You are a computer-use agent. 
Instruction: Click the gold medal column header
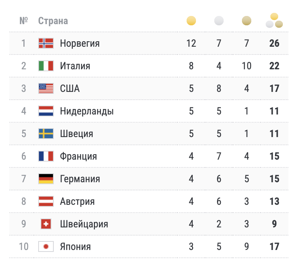(191, 21)
